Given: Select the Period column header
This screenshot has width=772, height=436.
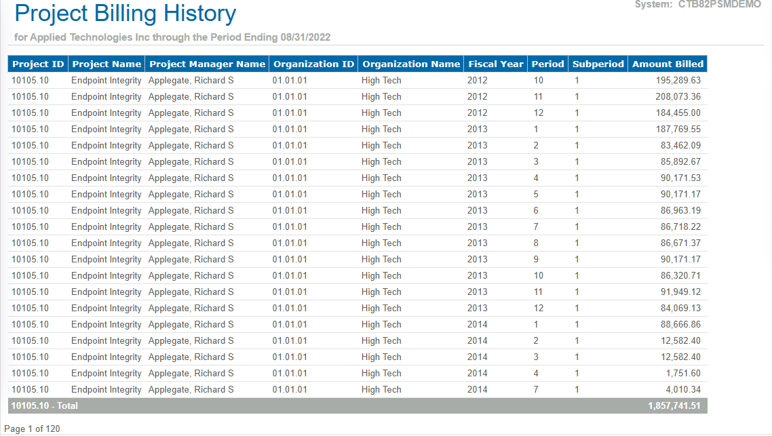Looking at the screenshot, I should tap(547, 64).
